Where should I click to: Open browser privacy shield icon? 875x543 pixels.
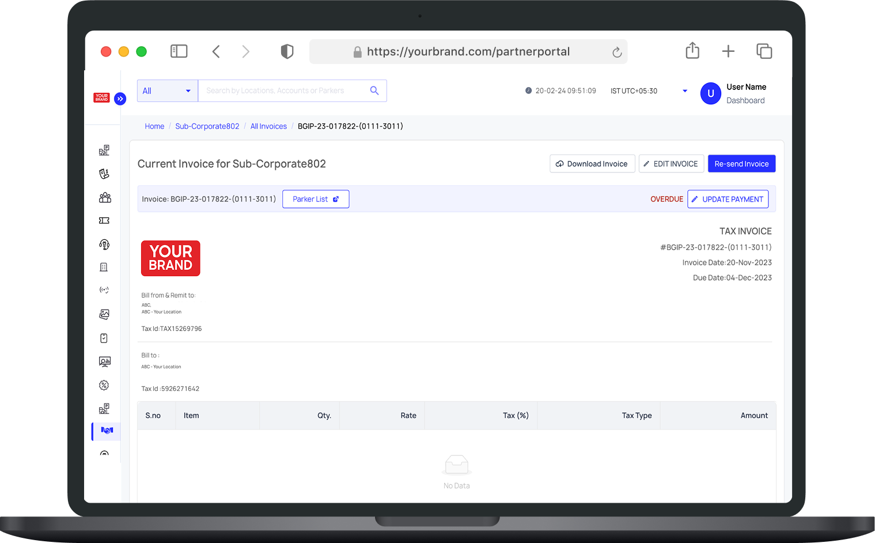pos(287,52)
